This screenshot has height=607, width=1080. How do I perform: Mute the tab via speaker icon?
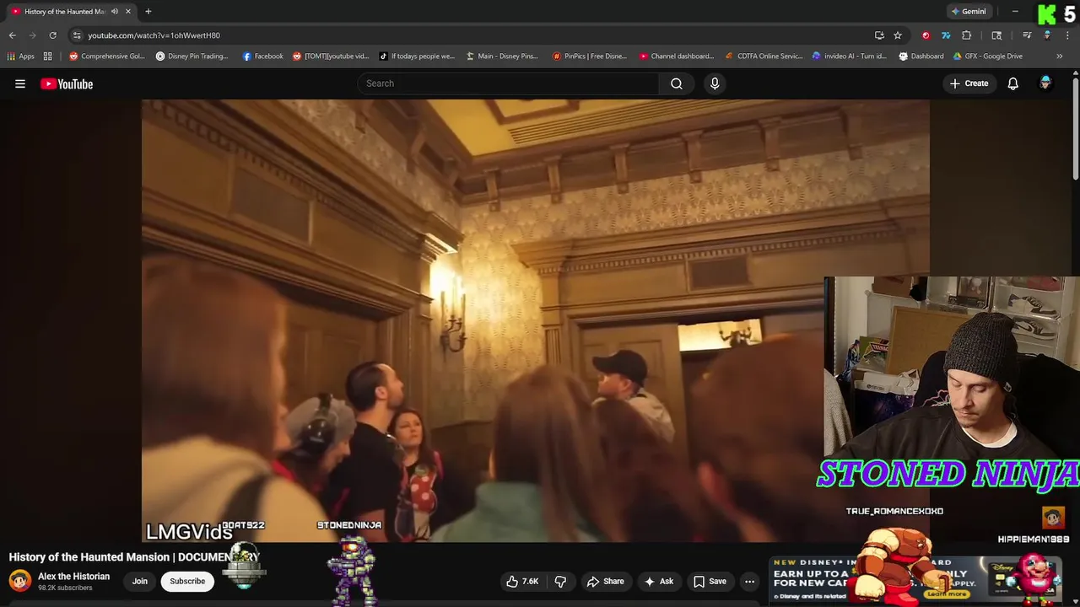(x=115, y=12)
